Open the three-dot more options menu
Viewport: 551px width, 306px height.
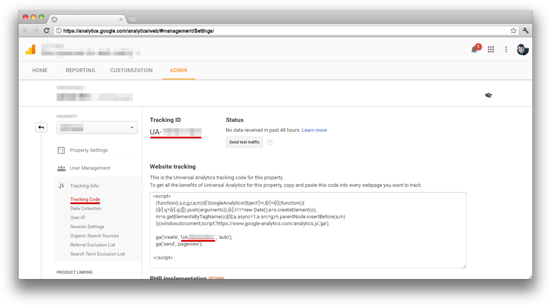(x=506, y=49)
